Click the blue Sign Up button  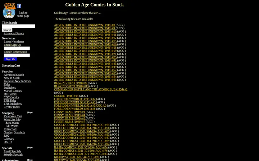coord(10,59)
